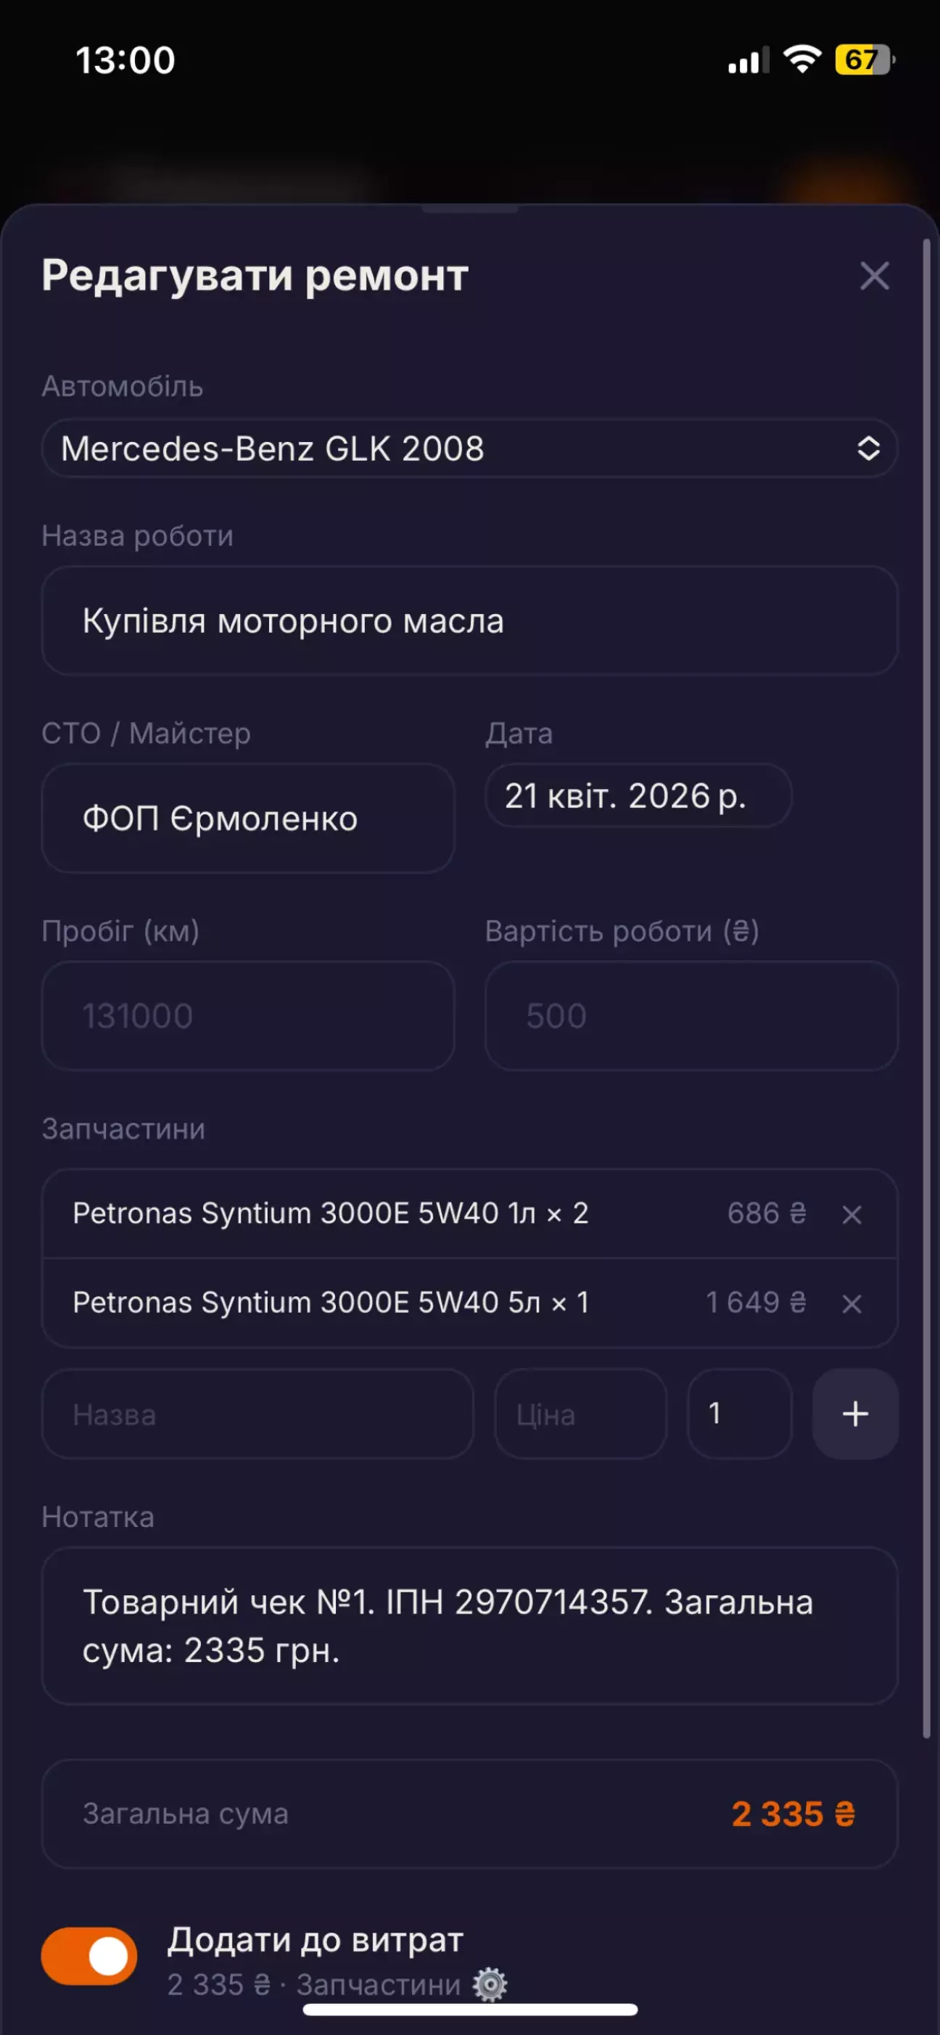The image size is (940, 2035).
Task: Close the Редагувати ремонт dialog
Action: pos(874,276)
